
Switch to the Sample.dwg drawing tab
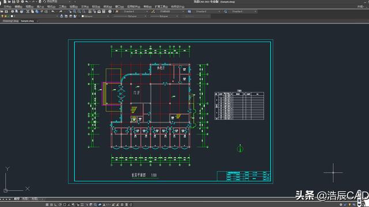point(27,21)
